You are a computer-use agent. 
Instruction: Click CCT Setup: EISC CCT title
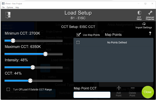(78, 27)
